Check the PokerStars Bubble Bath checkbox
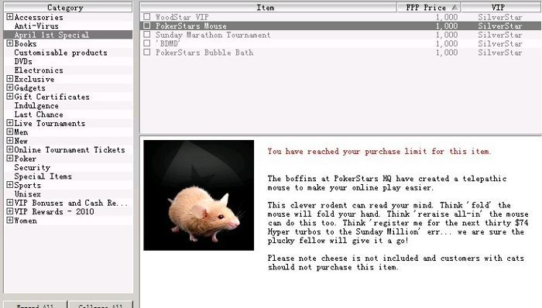The height and width of the screenshot is (308, 542). coord(147,52)
